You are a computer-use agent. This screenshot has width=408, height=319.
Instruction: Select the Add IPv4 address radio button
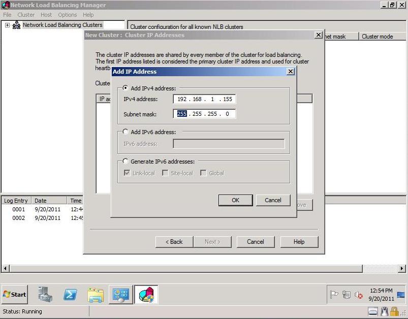point(125,88)
